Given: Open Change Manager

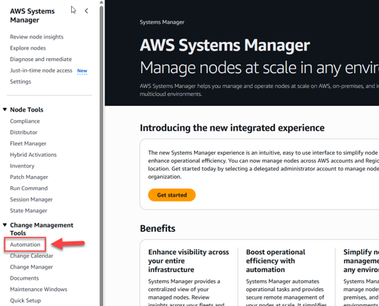Looking at the screenshot, I should (x=31, y=267).
